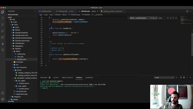Switch to the Output panel tab
The image size is (193, 109).
click(56, 78)
